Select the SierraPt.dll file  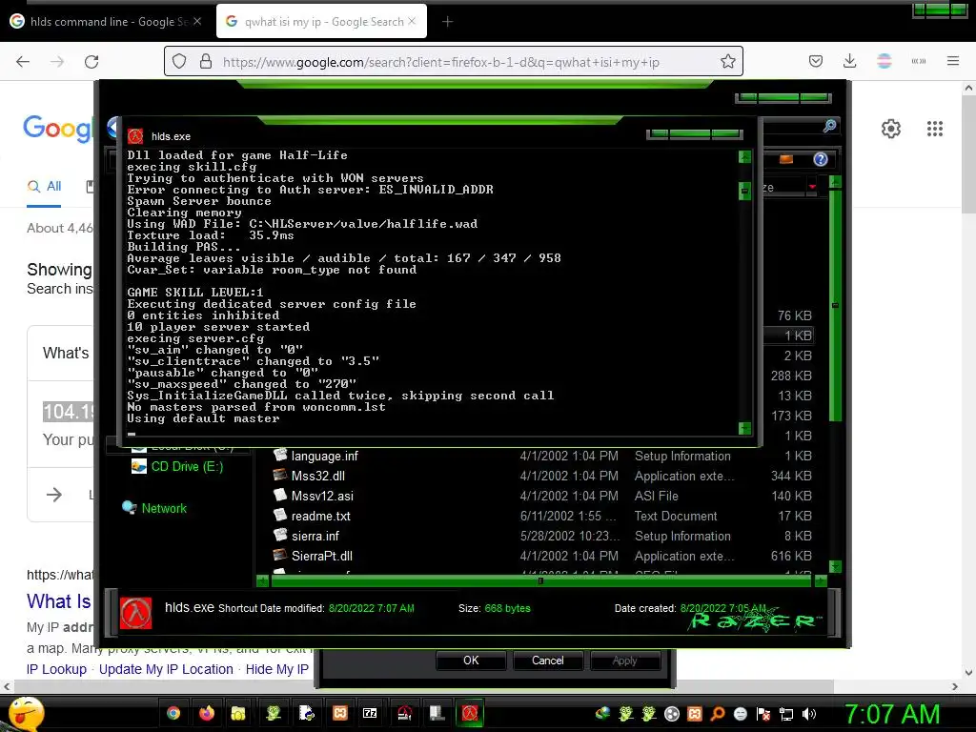point(322,556)
